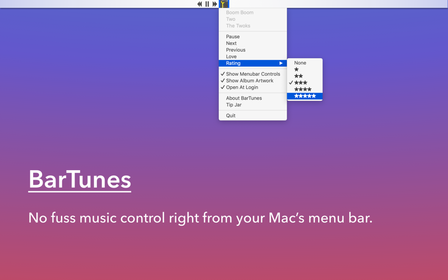Click the No fuss music control tagline
Viewport: 448px width, 280px height.
(x=200, y=218)
